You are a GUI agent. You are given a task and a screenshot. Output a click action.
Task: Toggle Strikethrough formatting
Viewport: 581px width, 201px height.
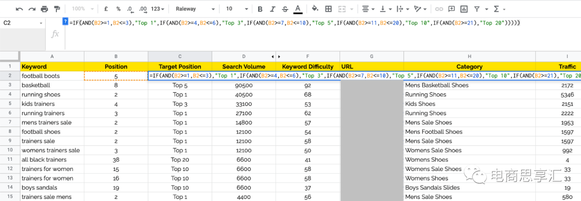click(285, 9)
